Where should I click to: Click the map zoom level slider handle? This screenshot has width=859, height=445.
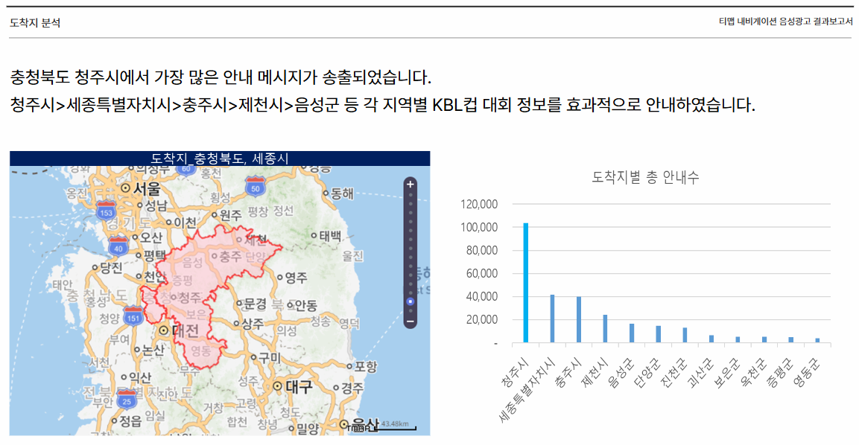pos(411,301)
